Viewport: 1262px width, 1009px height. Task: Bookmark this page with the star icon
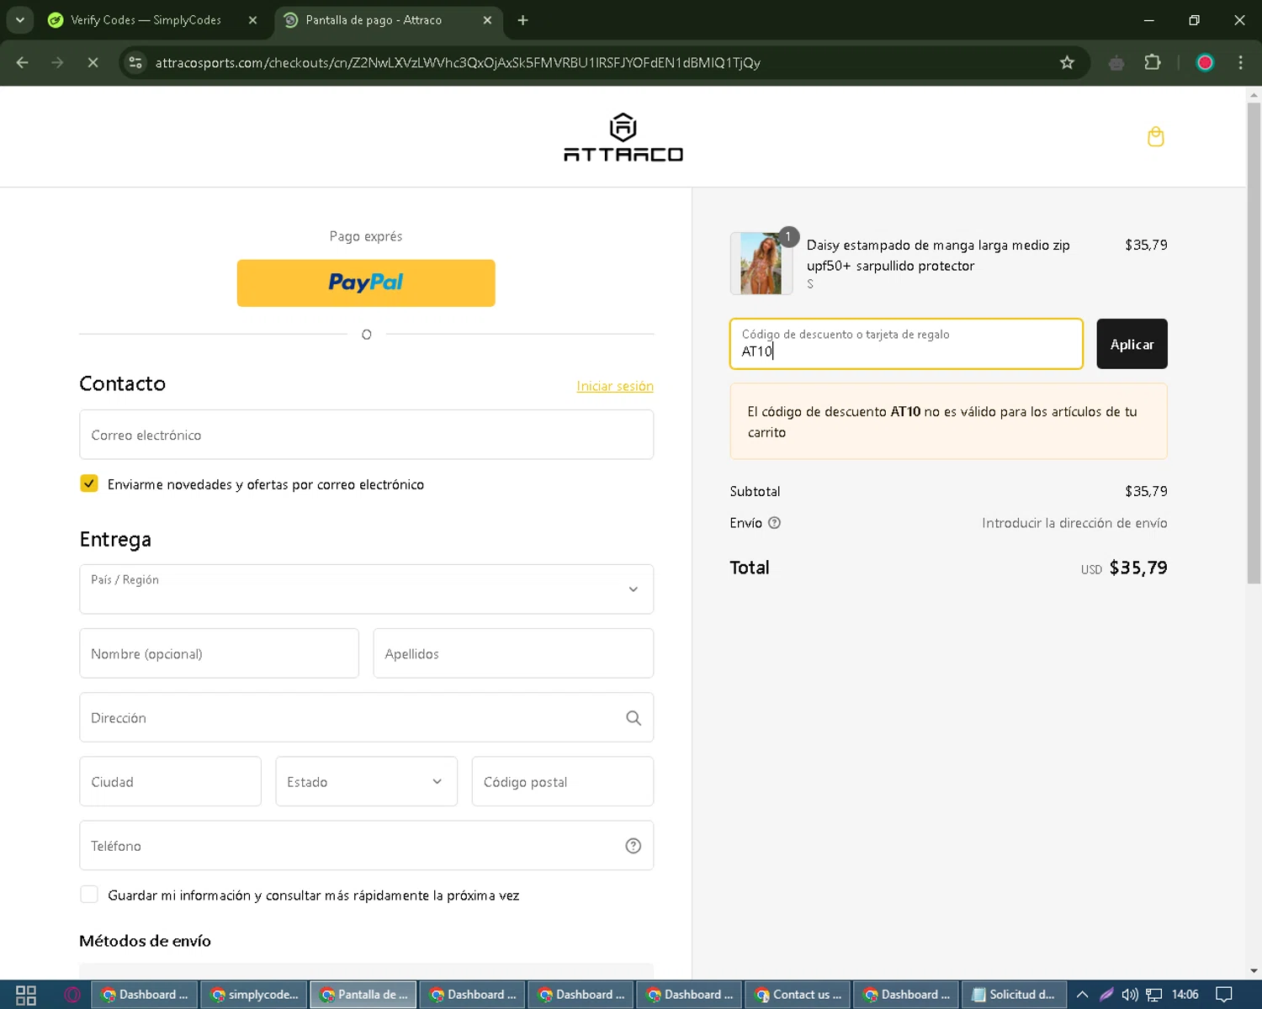[x=1067, y=63]
